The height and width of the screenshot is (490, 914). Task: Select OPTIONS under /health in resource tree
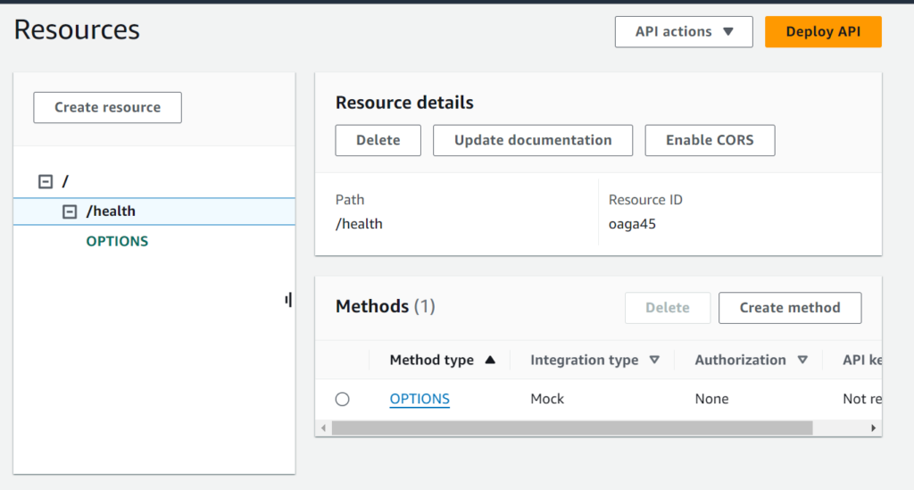pos(117,242)
